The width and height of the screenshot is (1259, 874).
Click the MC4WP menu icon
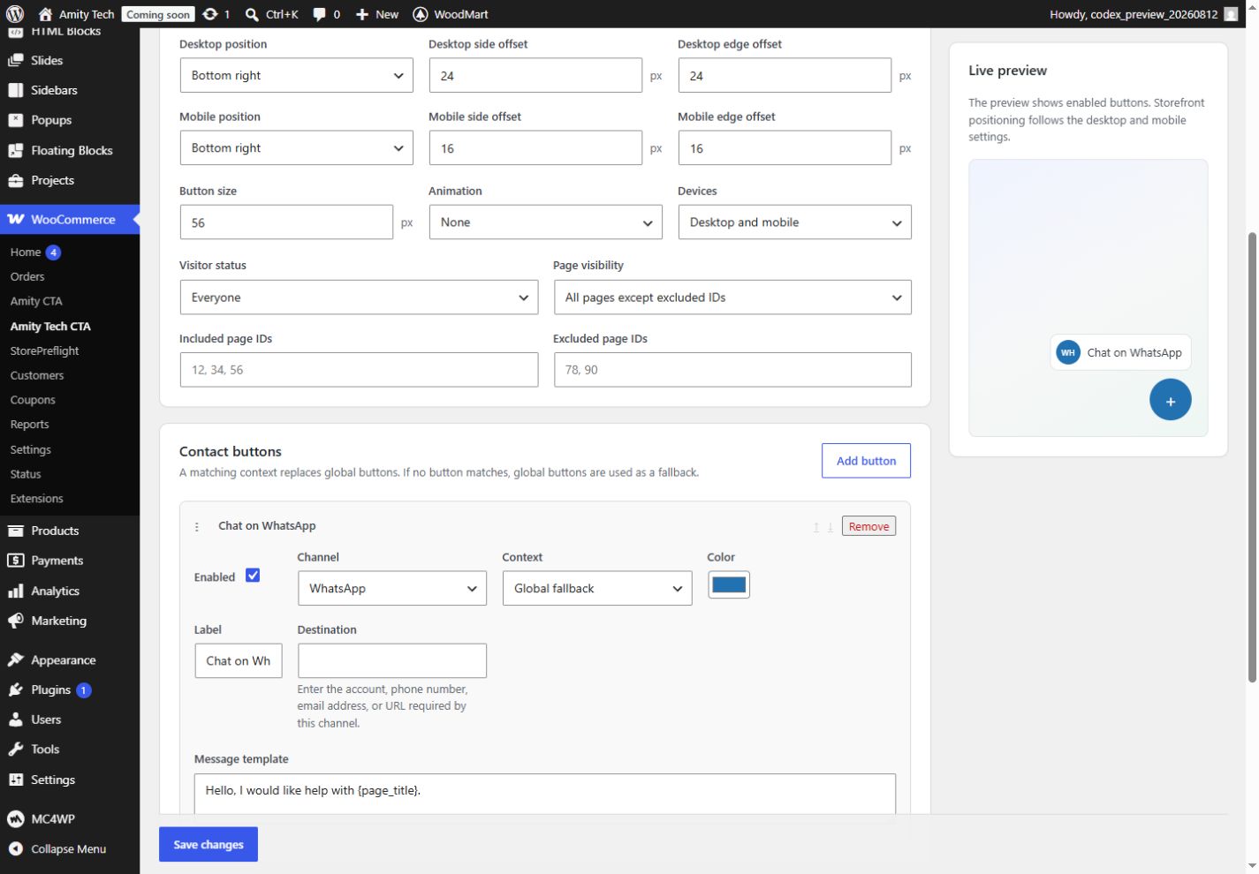(x=16, y=818)
